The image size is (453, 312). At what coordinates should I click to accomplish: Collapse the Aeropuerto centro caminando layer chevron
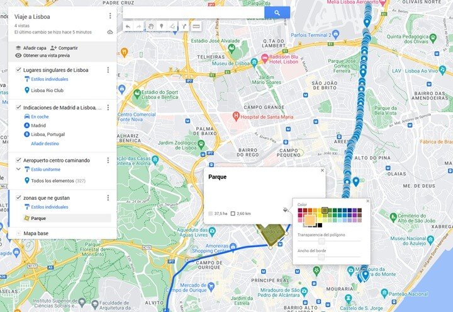[18, 169]
